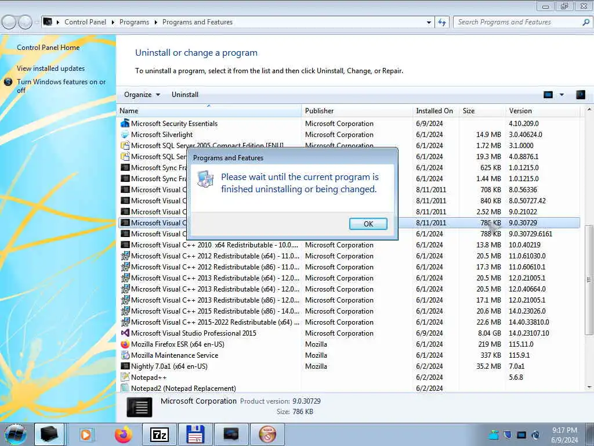Select Microsoft Security Essentials row

click(349, 124)
